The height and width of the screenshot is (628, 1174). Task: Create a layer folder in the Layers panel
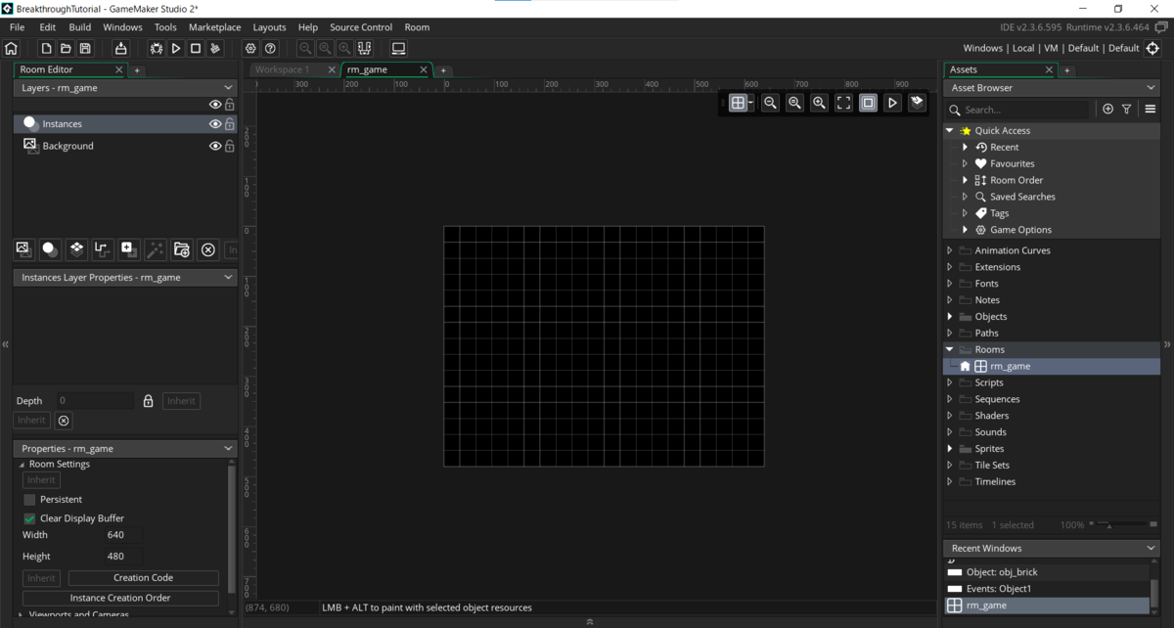click(181, 249)
